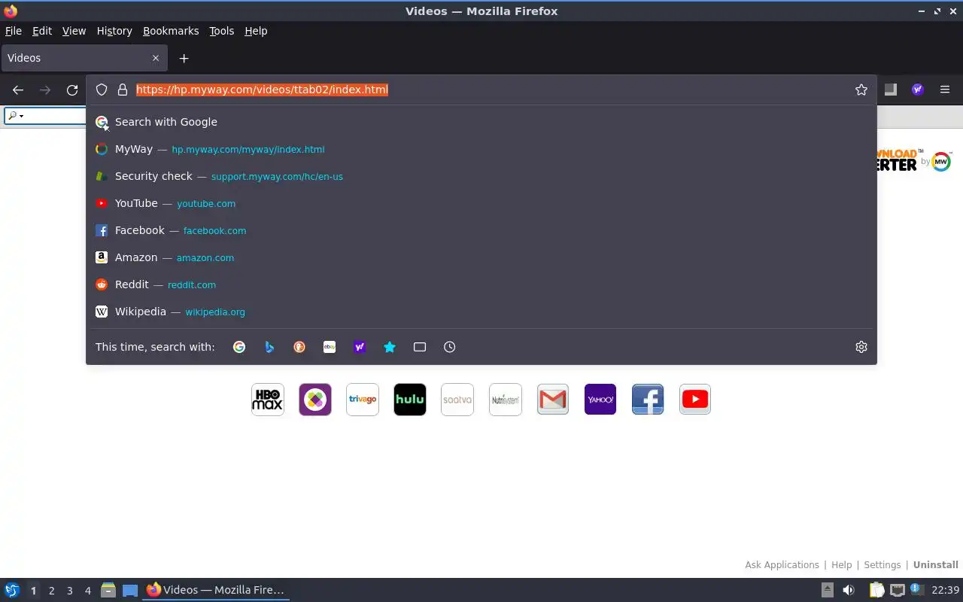Open the Hulu shortcut tile

tap(410, 400)
